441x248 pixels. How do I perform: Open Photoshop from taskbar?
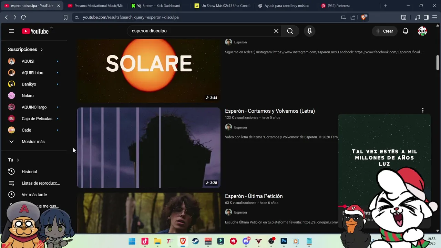tap(284, 241)
